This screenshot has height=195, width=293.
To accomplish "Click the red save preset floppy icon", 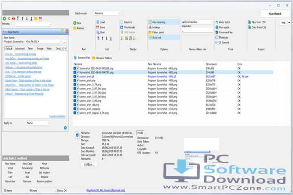I will coord(40,18).
